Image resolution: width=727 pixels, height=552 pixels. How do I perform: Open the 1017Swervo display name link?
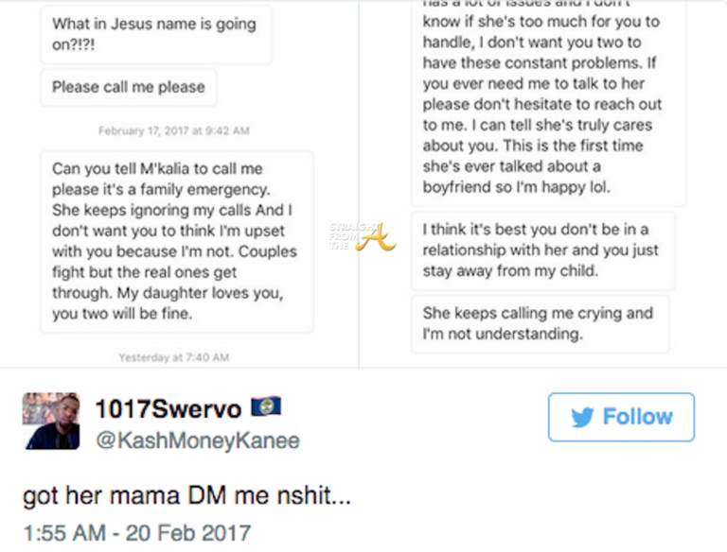(166, 409)
